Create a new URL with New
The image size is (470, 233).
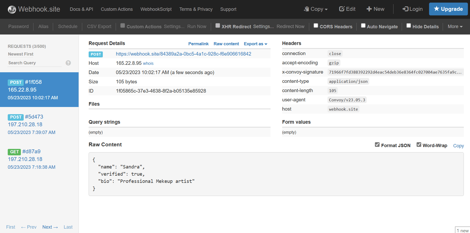(375, 9)
